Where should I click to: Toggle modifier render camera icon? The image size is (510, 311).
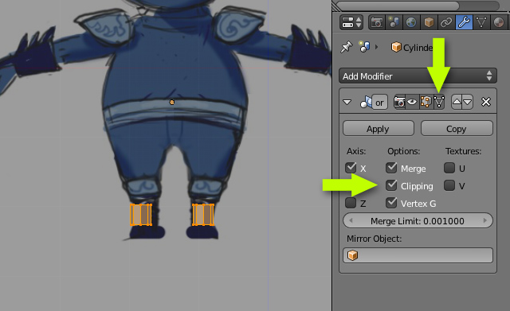(399, 103)
